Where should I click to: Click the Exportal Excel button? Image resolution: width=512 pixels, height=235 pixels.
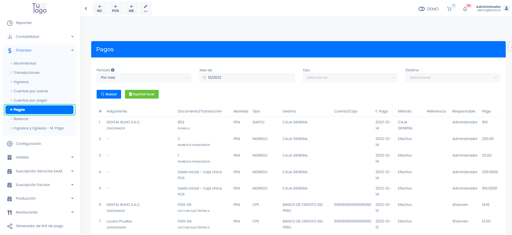click(142, 94)
